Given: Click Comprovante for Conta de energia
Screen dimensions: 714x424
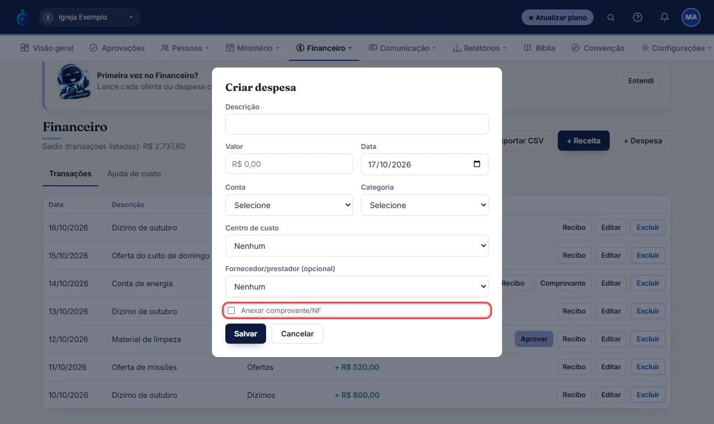Looking at the screenshot, I should click(563, 283).
